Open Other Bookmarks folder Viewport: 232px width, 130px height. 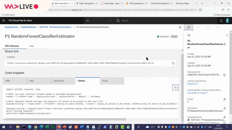point(222,15)
